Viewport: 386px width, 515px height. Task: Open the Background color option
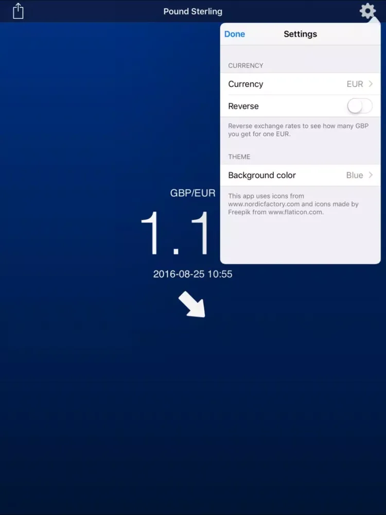tap(301, 175)
